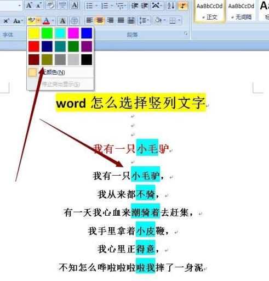Expand the numbering dropdown arrow
Viewport: 269px width, 281px height.
[x=112, y=5]
